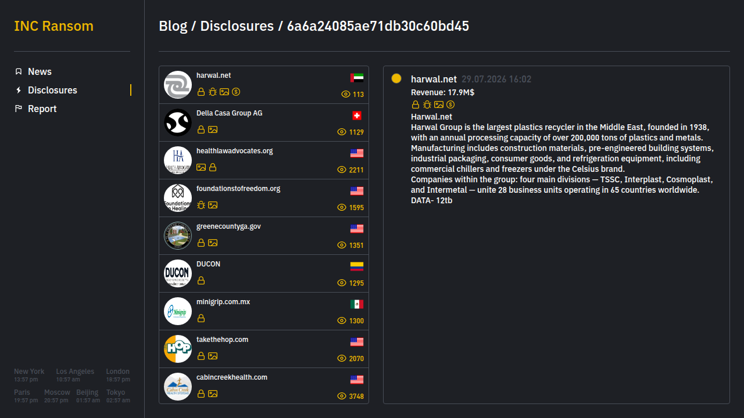Click the Swiss flag on Della Casa row
The width and height of the screenshot is (744, 418).
[x=357, y=116]
